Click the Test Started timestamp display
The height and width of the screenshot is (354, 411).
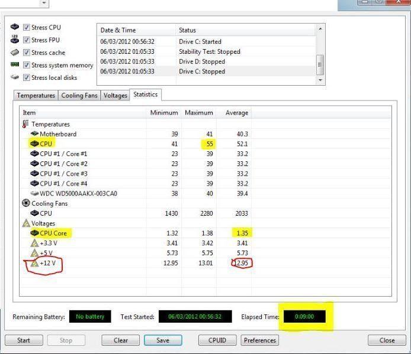tap(195, 317)
